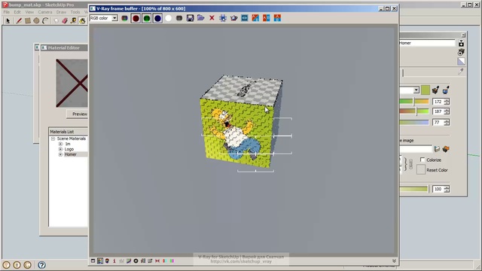The width and height of the screenshot is (482, 271).
Task: Adjust the slider with value 187
Action: pyautogui.click(x=413, y=111)
